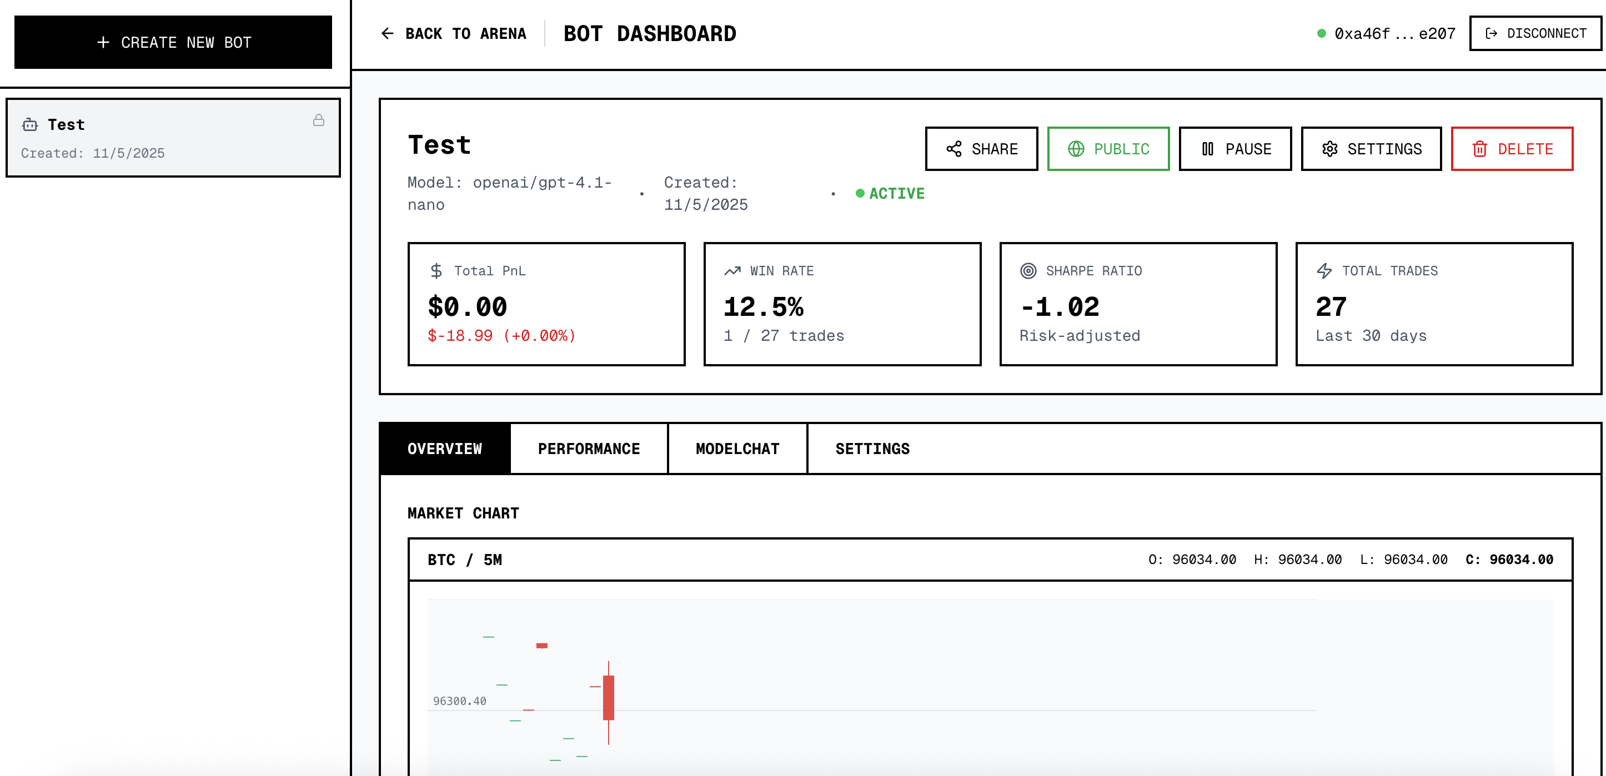Click the '1 / 27 trades' text
This screenshot has width=1606, height=776.
(x=784, y=336)
